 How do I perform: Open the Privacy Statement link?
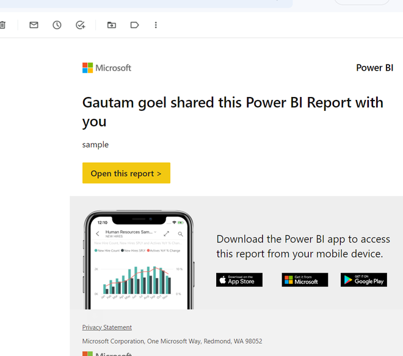(x=107, y=327)
